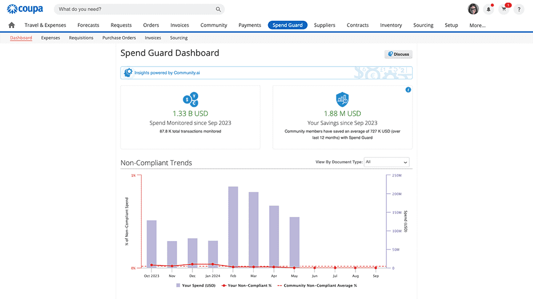This screenshot has height=299, width=533.
Task: Switch to the Purchase Orders subtab
Action: (x=119, y=38)
